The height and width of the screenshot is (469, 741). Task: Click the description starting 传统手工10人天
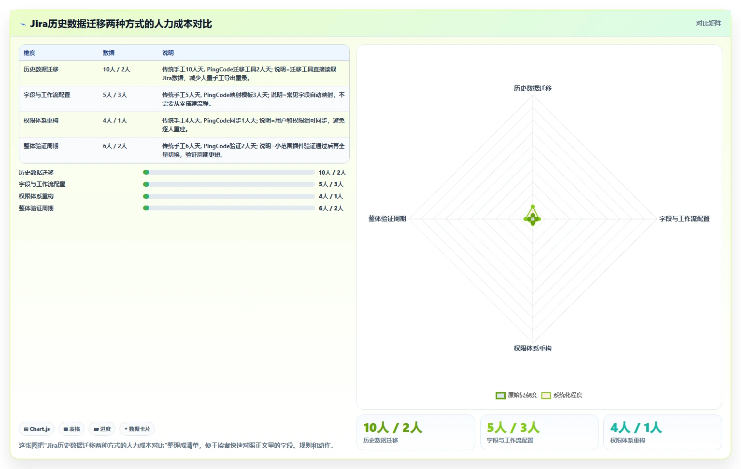pos(249,74)
